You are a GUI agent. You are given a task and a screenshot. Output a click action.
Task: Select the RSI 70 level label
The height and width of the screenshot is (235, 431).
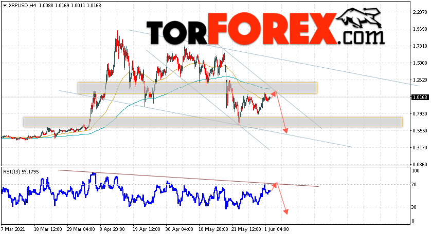coord(414,185)
